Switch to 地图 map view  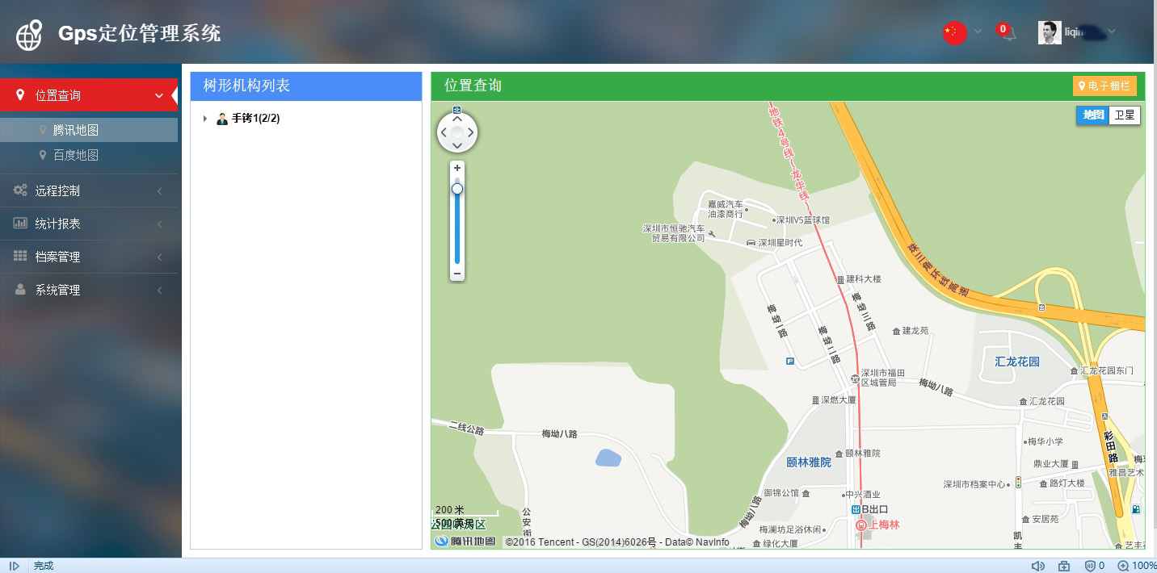click(1092, 115)
